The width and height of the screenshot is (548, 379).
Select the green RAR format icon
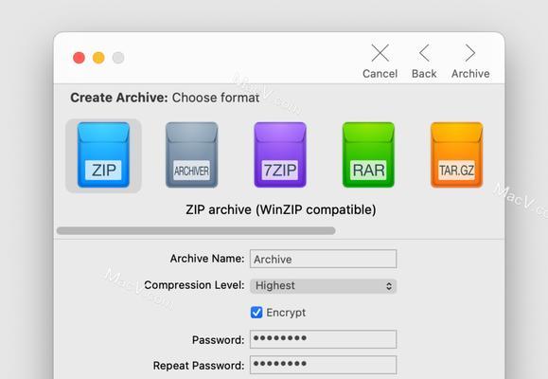click(x=368, y=155)
